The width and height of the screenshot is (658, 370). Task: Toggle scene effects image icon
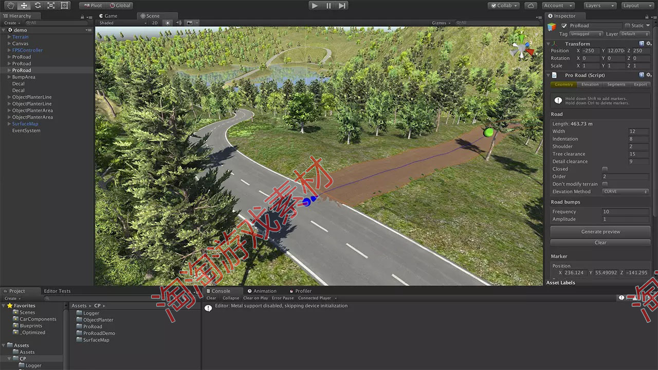(190, 23)
